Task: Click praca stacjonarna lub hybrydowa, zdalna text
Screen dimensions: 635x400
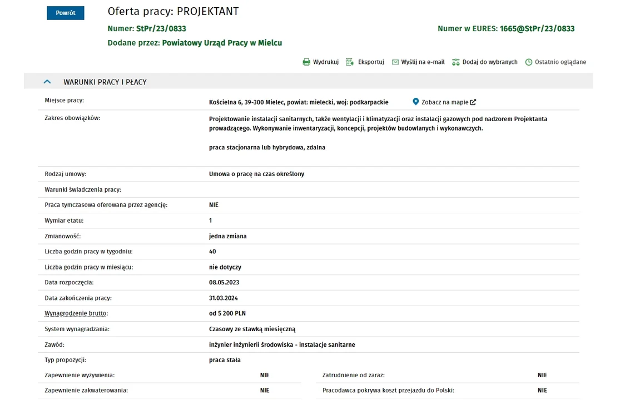Action: coord(267,148)
